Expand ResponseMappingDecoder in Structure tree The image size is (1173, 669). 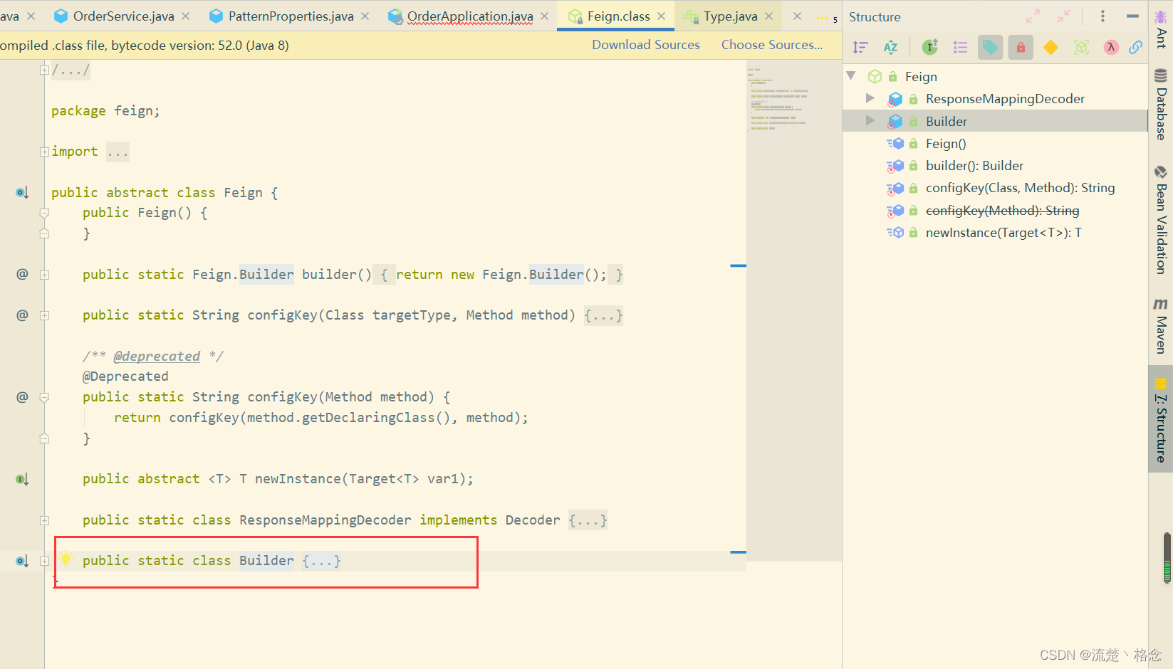[x=870, y=98]
